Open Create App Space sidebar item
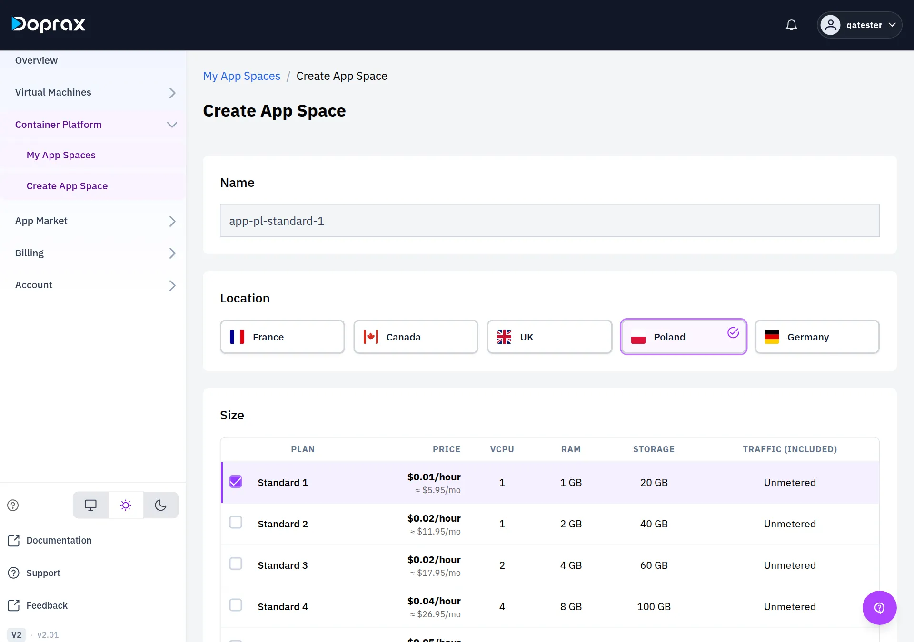The height and width of the screenshot is (642, 914). click(x=67, y=186)
